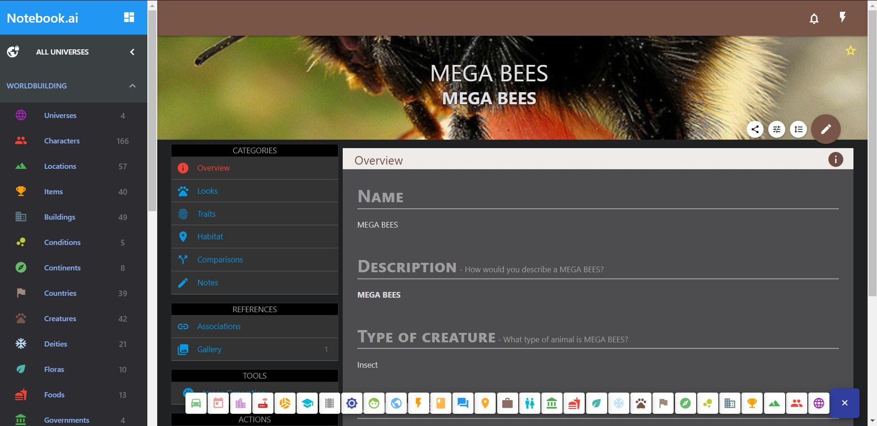Open Characters in the sidebar

[73, 141]
